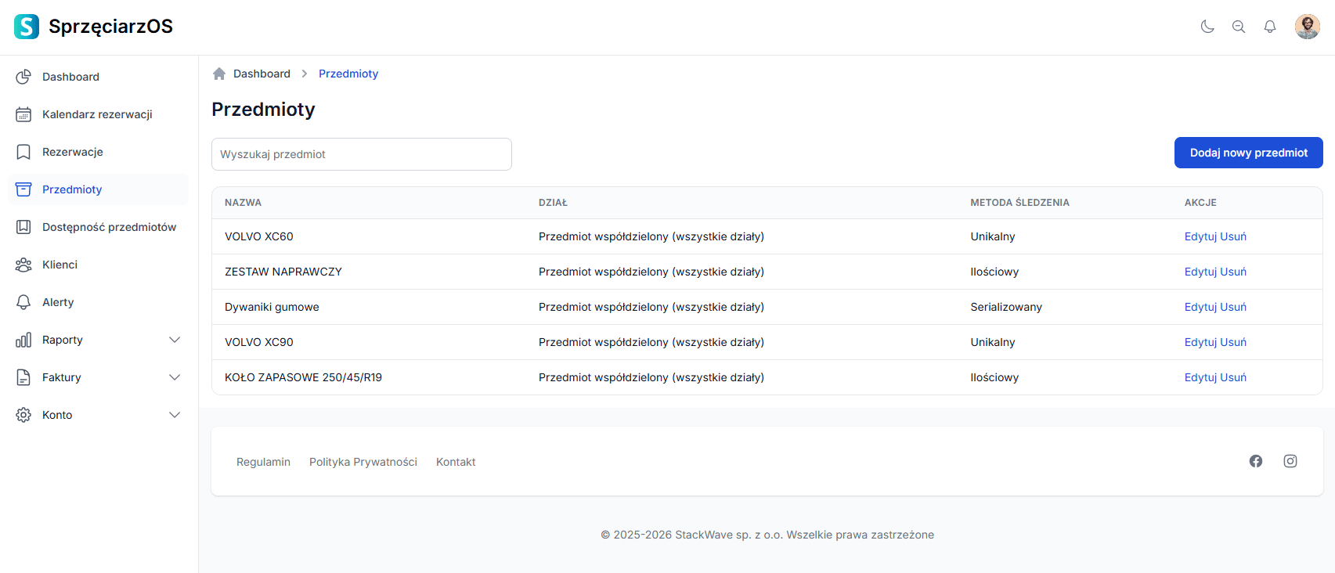1335x573 pixels.
Task: Go to Klienci in the sidebar
Action: (60, 265)
